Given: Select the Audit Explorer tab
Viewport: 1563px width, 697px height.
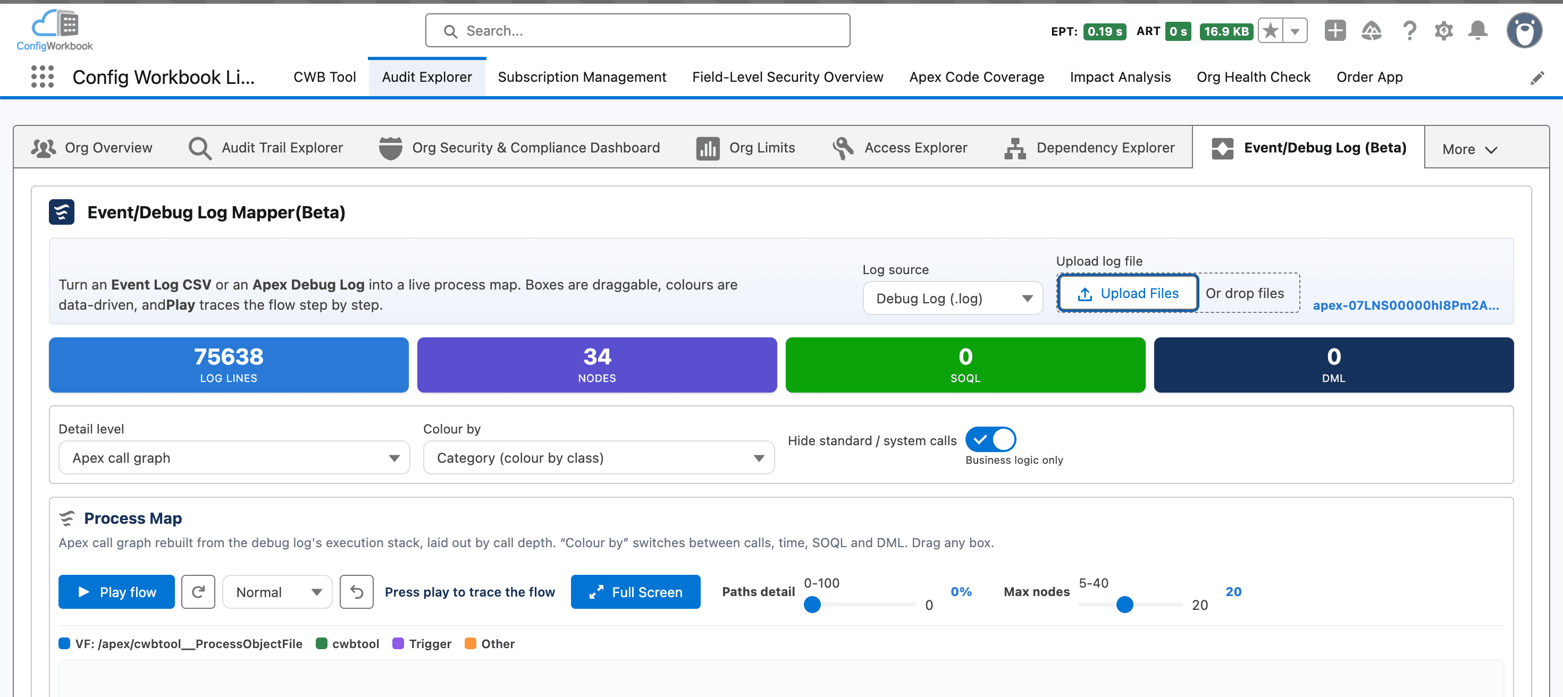Looking at the screenshot, I should pyautogui.click(x=426, y=77).
